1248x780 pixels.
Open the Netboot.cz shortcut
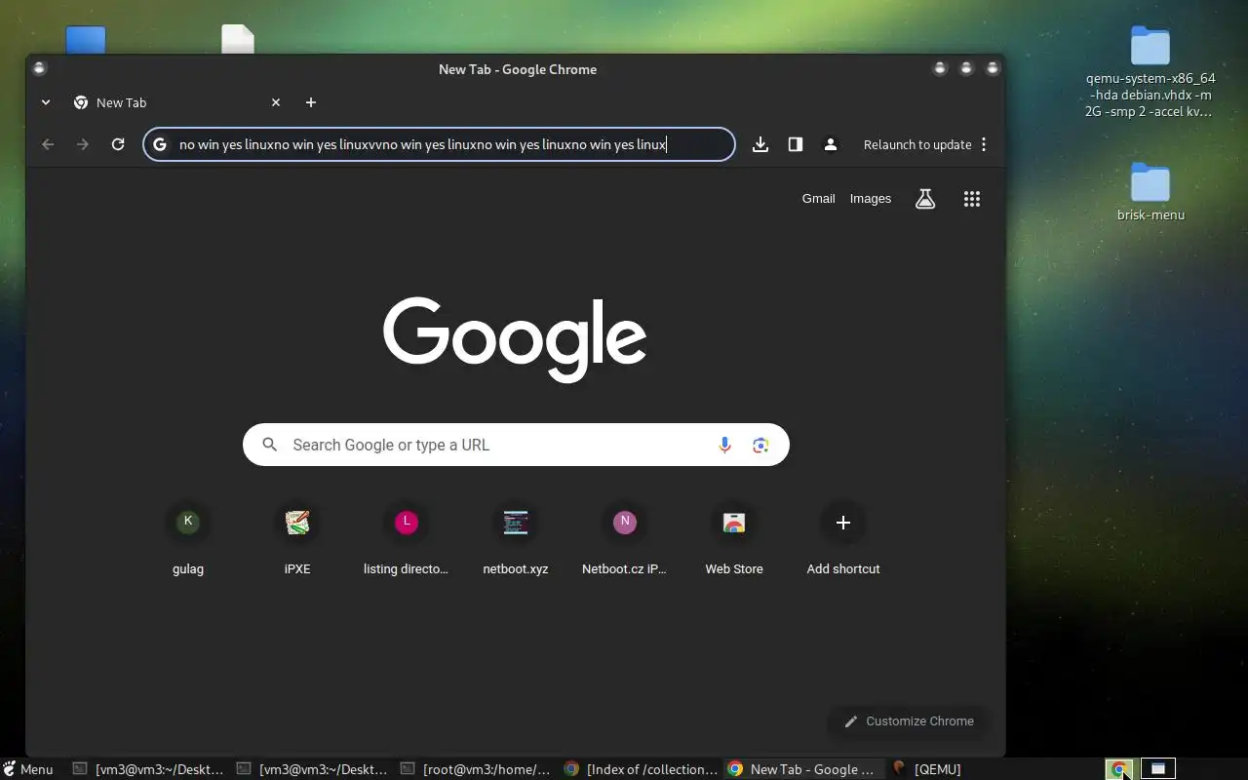(625, 539)
